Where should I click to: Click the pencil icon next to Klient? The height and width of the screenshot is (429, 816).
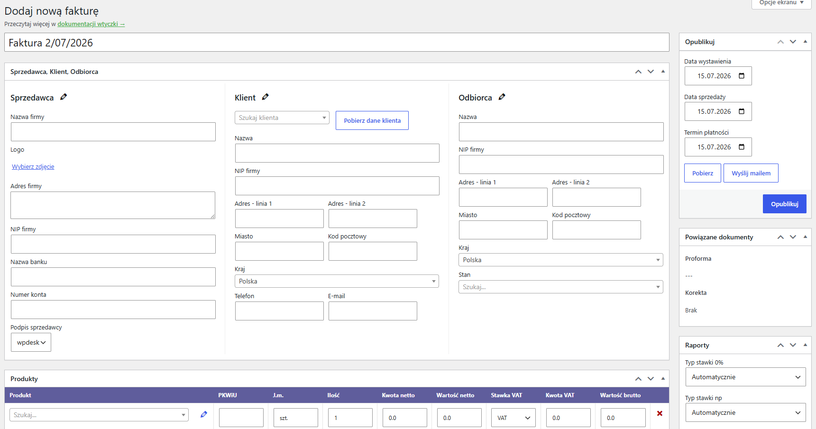point(266,97)
